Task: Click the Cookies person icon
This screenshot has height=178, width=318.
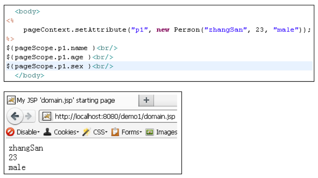Action: pos(47,132)
